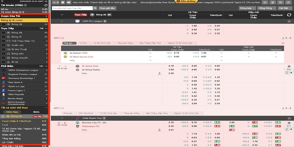Collapse the UAE Pro League section
The image size is (294, 147).
click(x=62, y=21)
